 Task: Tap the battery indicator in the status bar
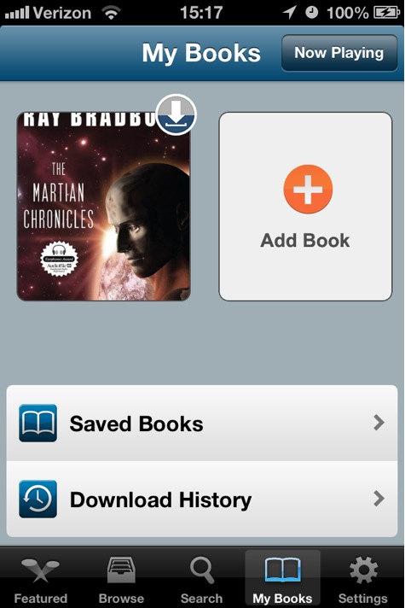click(386, 13)
